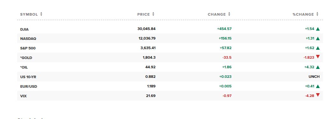
Task: Select the US 10-YR symbol
Action: tap(28, 77)
